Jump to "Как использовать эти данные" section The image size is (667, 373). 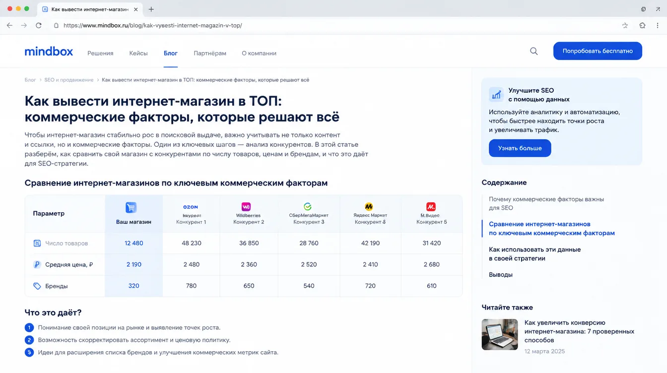pos(535,254)
